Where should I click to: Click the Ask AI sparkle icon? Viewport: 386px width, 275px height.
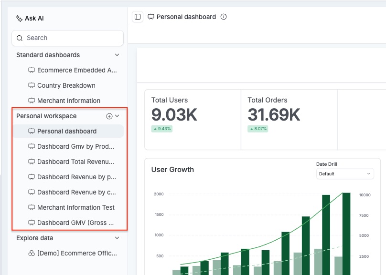click(19, 19)
